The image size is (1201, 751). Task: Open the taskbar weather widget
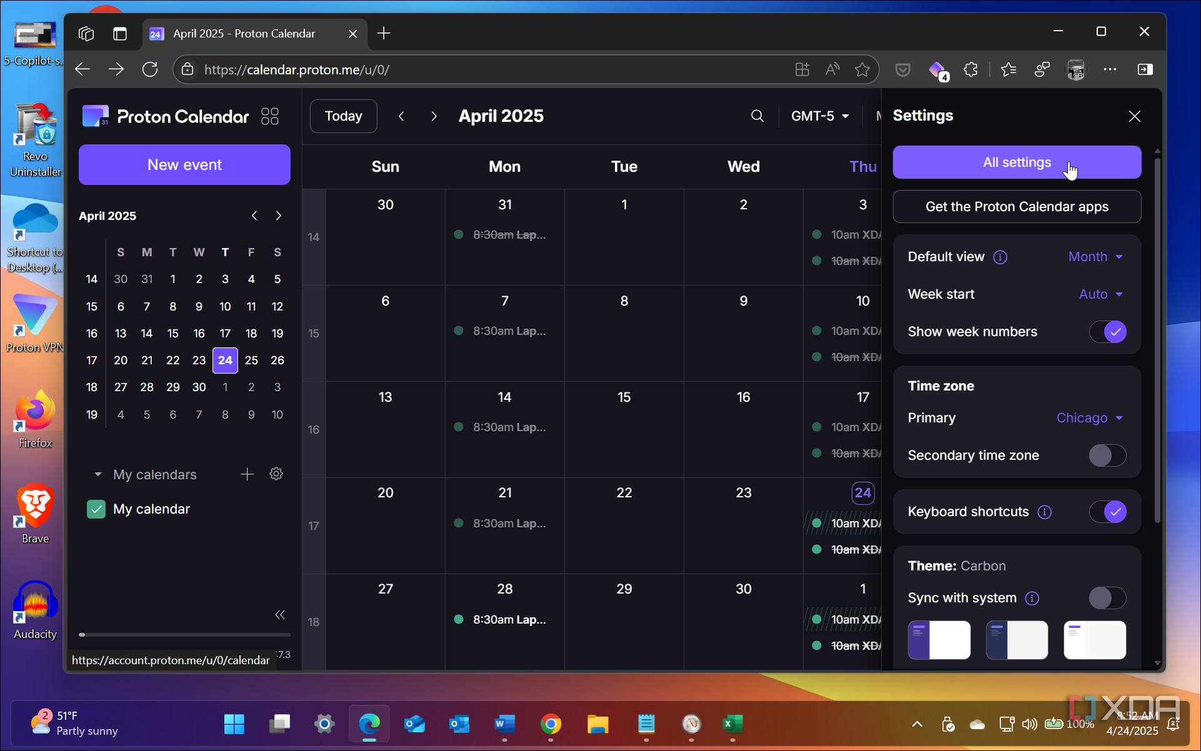[75, 724]
